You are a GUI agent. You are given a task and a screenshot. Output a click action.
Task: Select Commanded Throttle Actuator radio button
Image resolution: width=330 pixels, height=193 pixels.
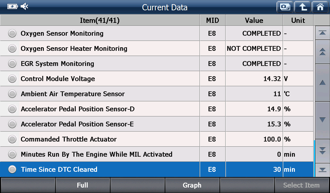pyautogui.click(x=12, y=139)
